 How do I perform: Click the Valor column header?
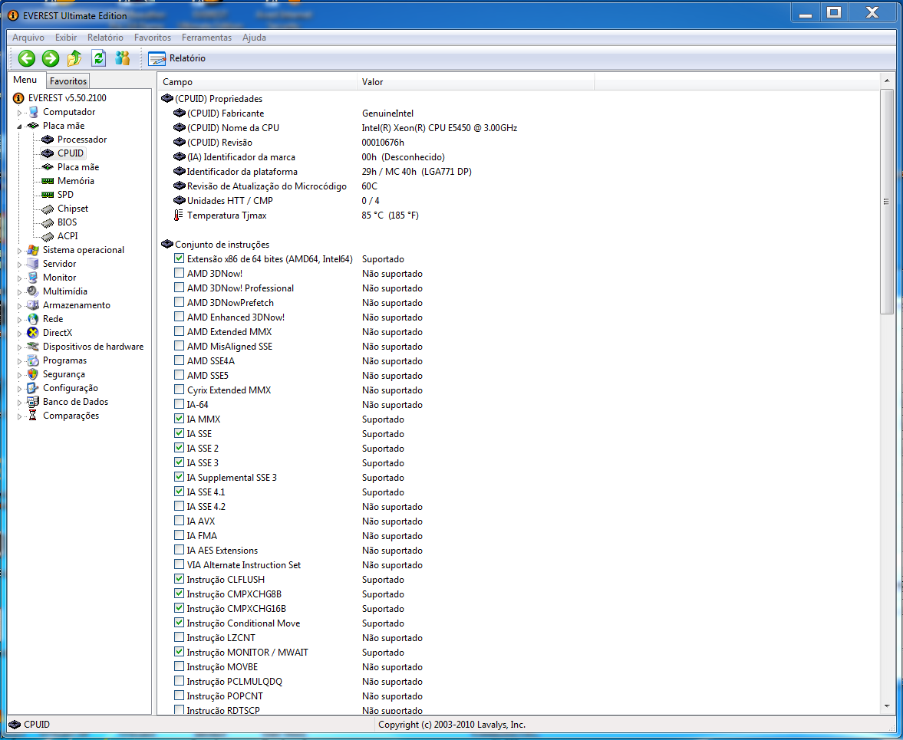pyautogui.click(x=476, y=82)
